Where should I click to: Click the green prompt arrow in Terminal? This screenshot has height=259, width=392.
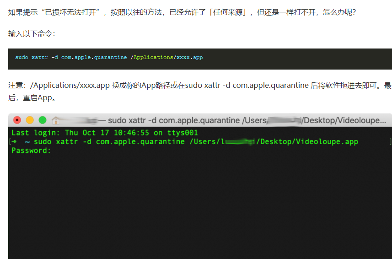pyautogui.click(x=15, y=142)
